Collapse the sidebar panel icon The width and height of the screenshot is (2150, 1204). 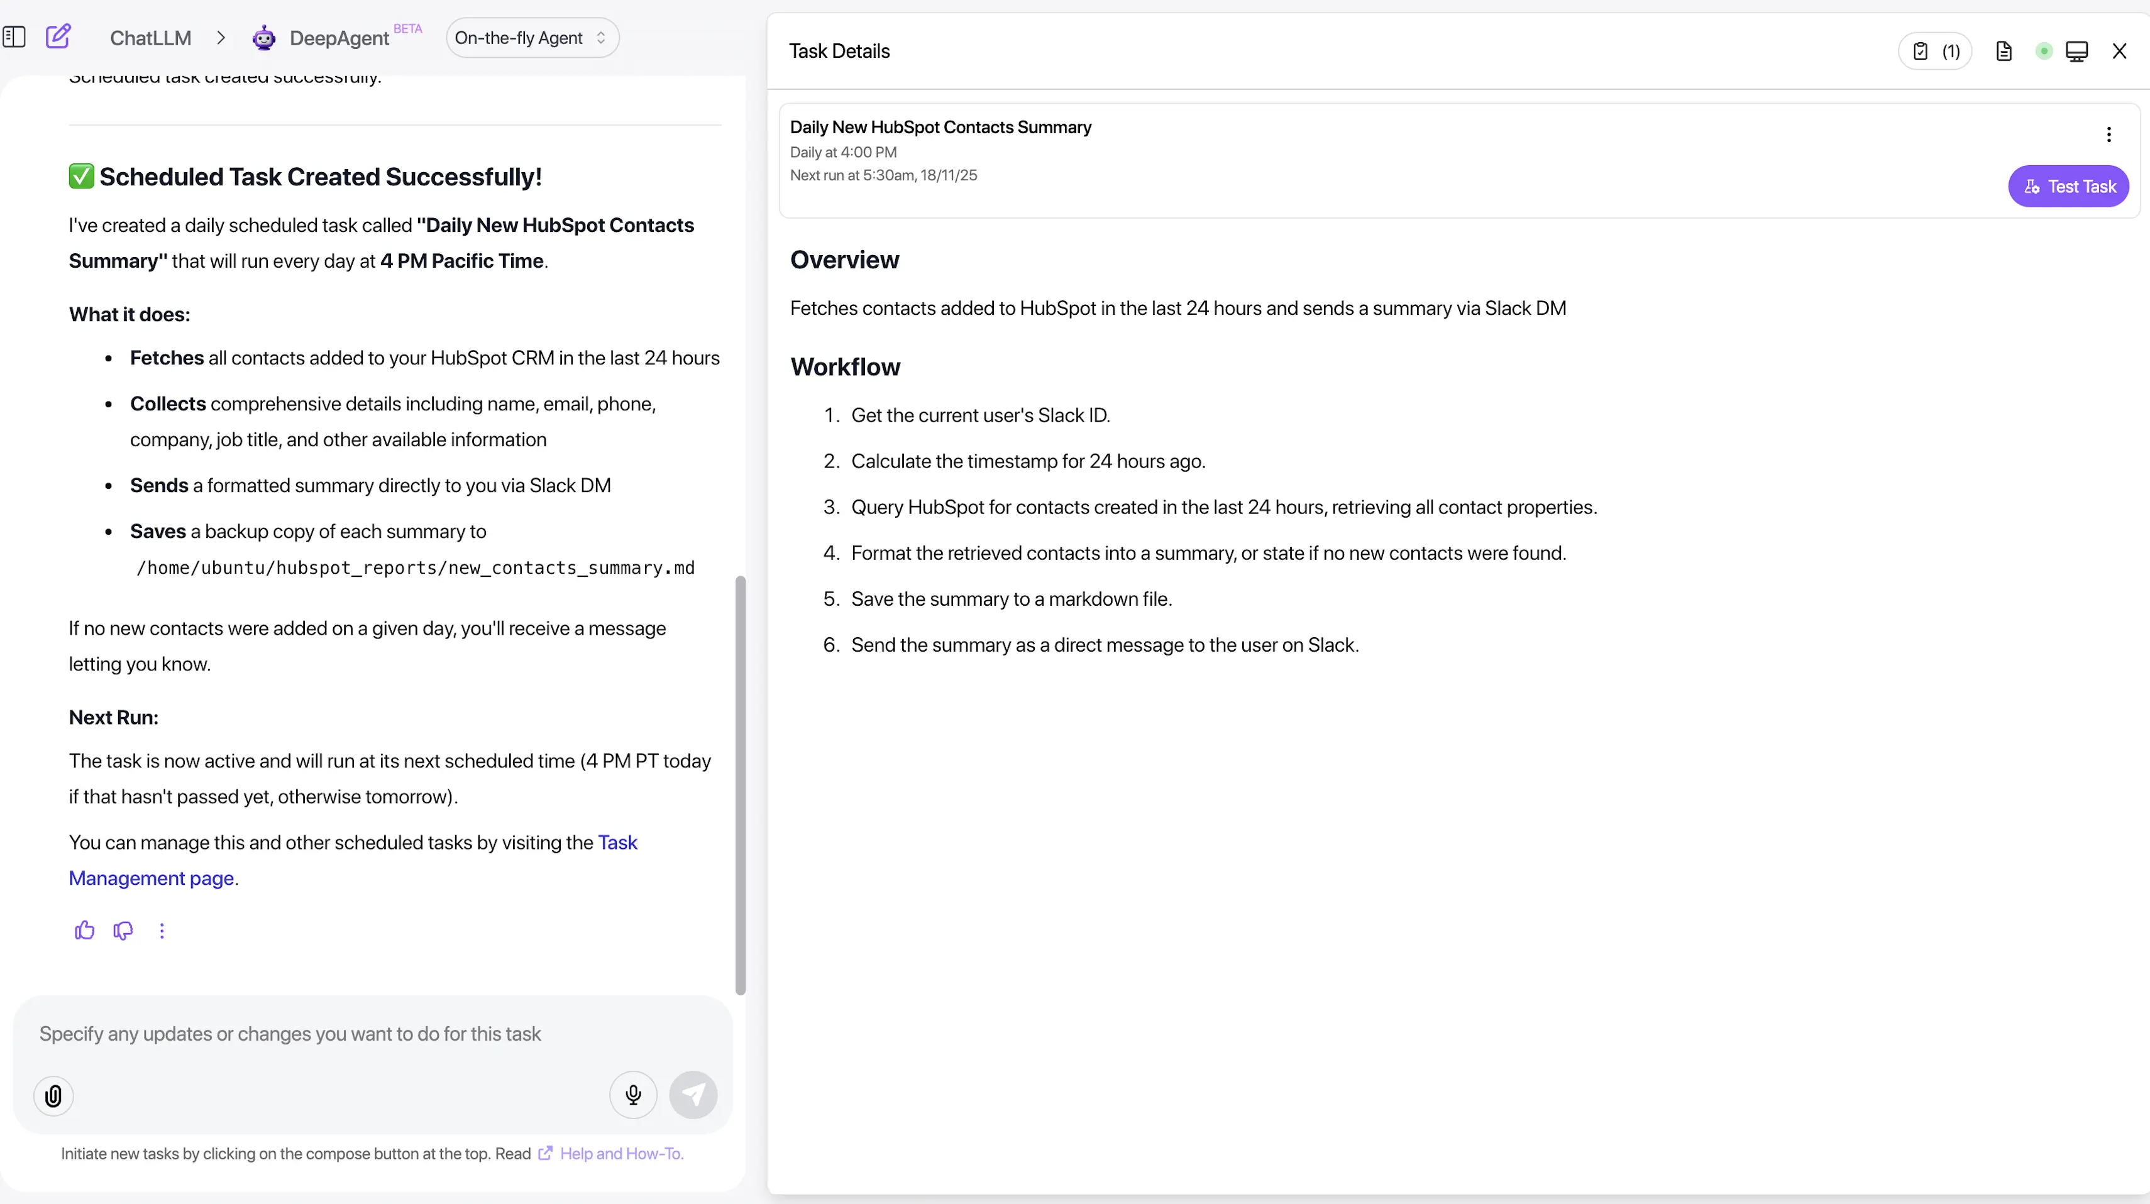(15, 36)
